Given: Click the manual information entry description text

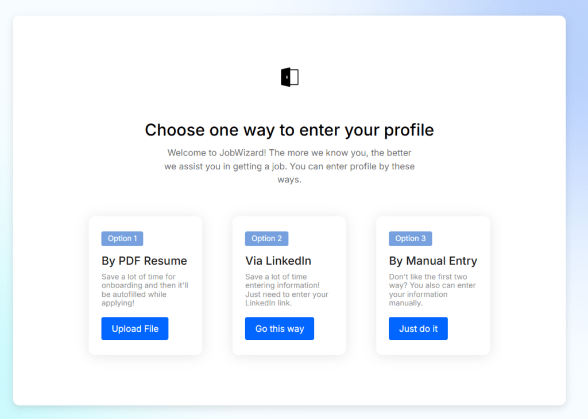Looking at the screenshot, I should tap(432, 290).
